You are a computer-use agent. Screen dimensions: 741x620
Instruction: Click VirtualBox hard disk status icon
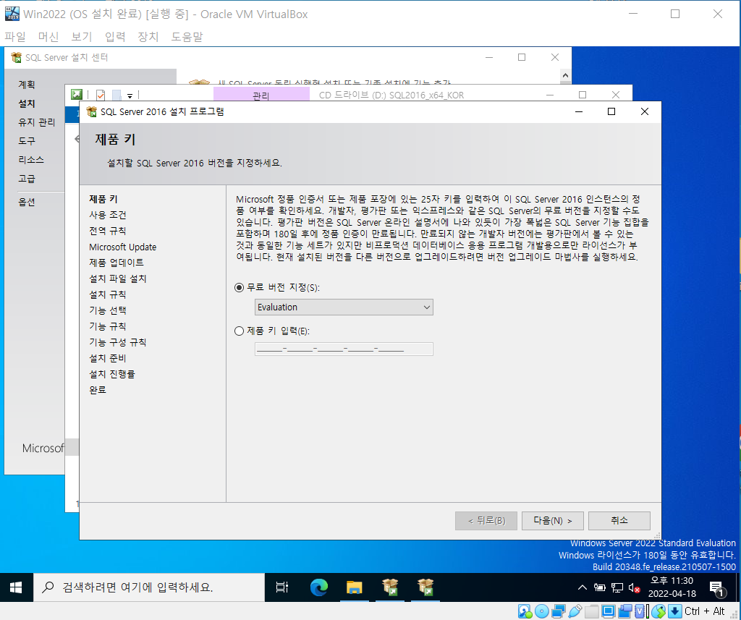click(x=525, y=611)
